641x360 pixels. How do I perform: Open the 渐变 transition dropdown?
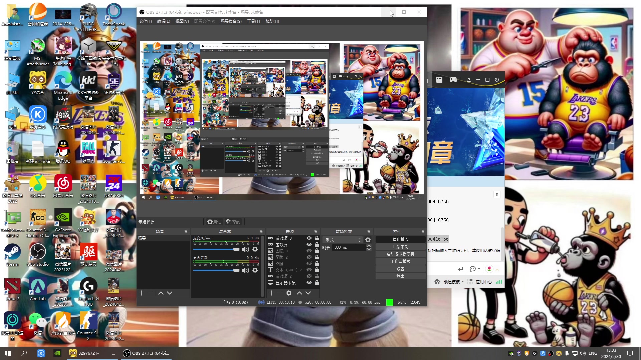pos(343,240)
